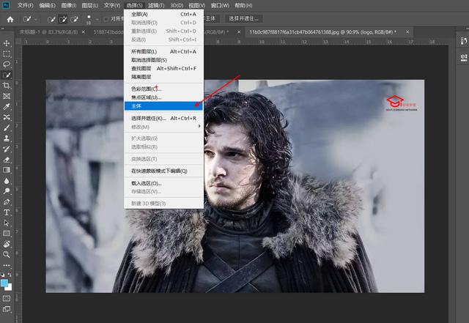Select the Blur tool
Screen dimensions: 469x323
pos(7,181)
